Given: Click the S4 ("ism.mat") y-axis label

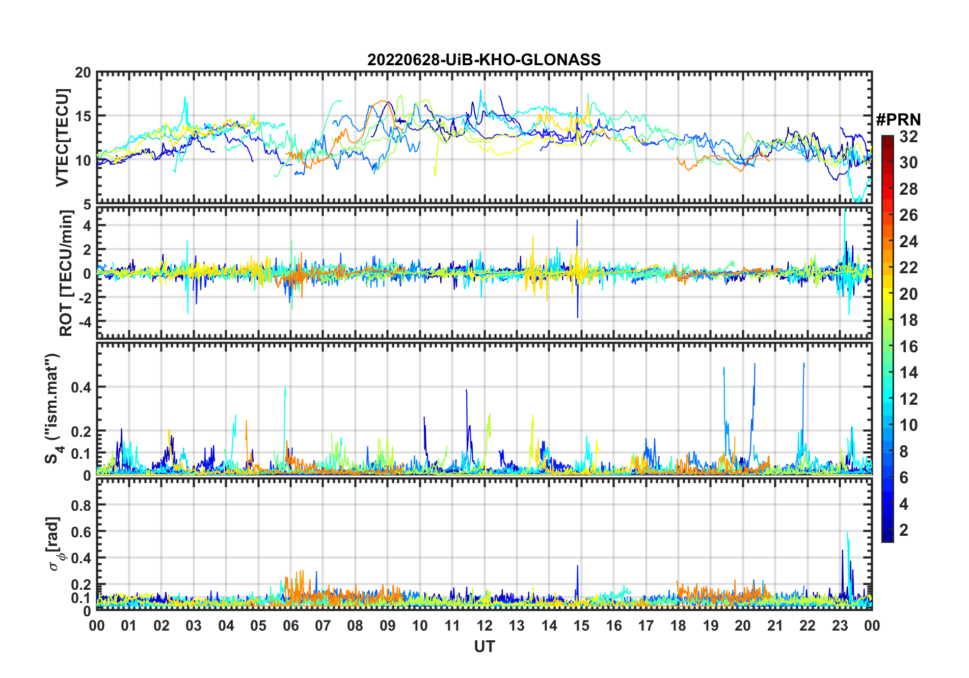Looking at the screenshot, I should tap(53, 408).
